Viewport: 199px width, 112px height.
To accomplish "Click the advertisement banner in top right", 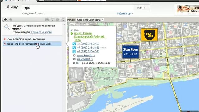I will point(188,9).
